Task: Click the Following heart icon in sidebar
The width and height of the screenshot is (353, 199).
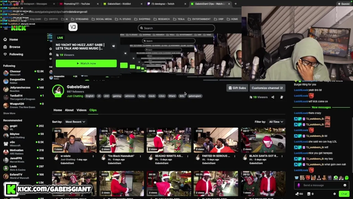Action: coord(5,54)
